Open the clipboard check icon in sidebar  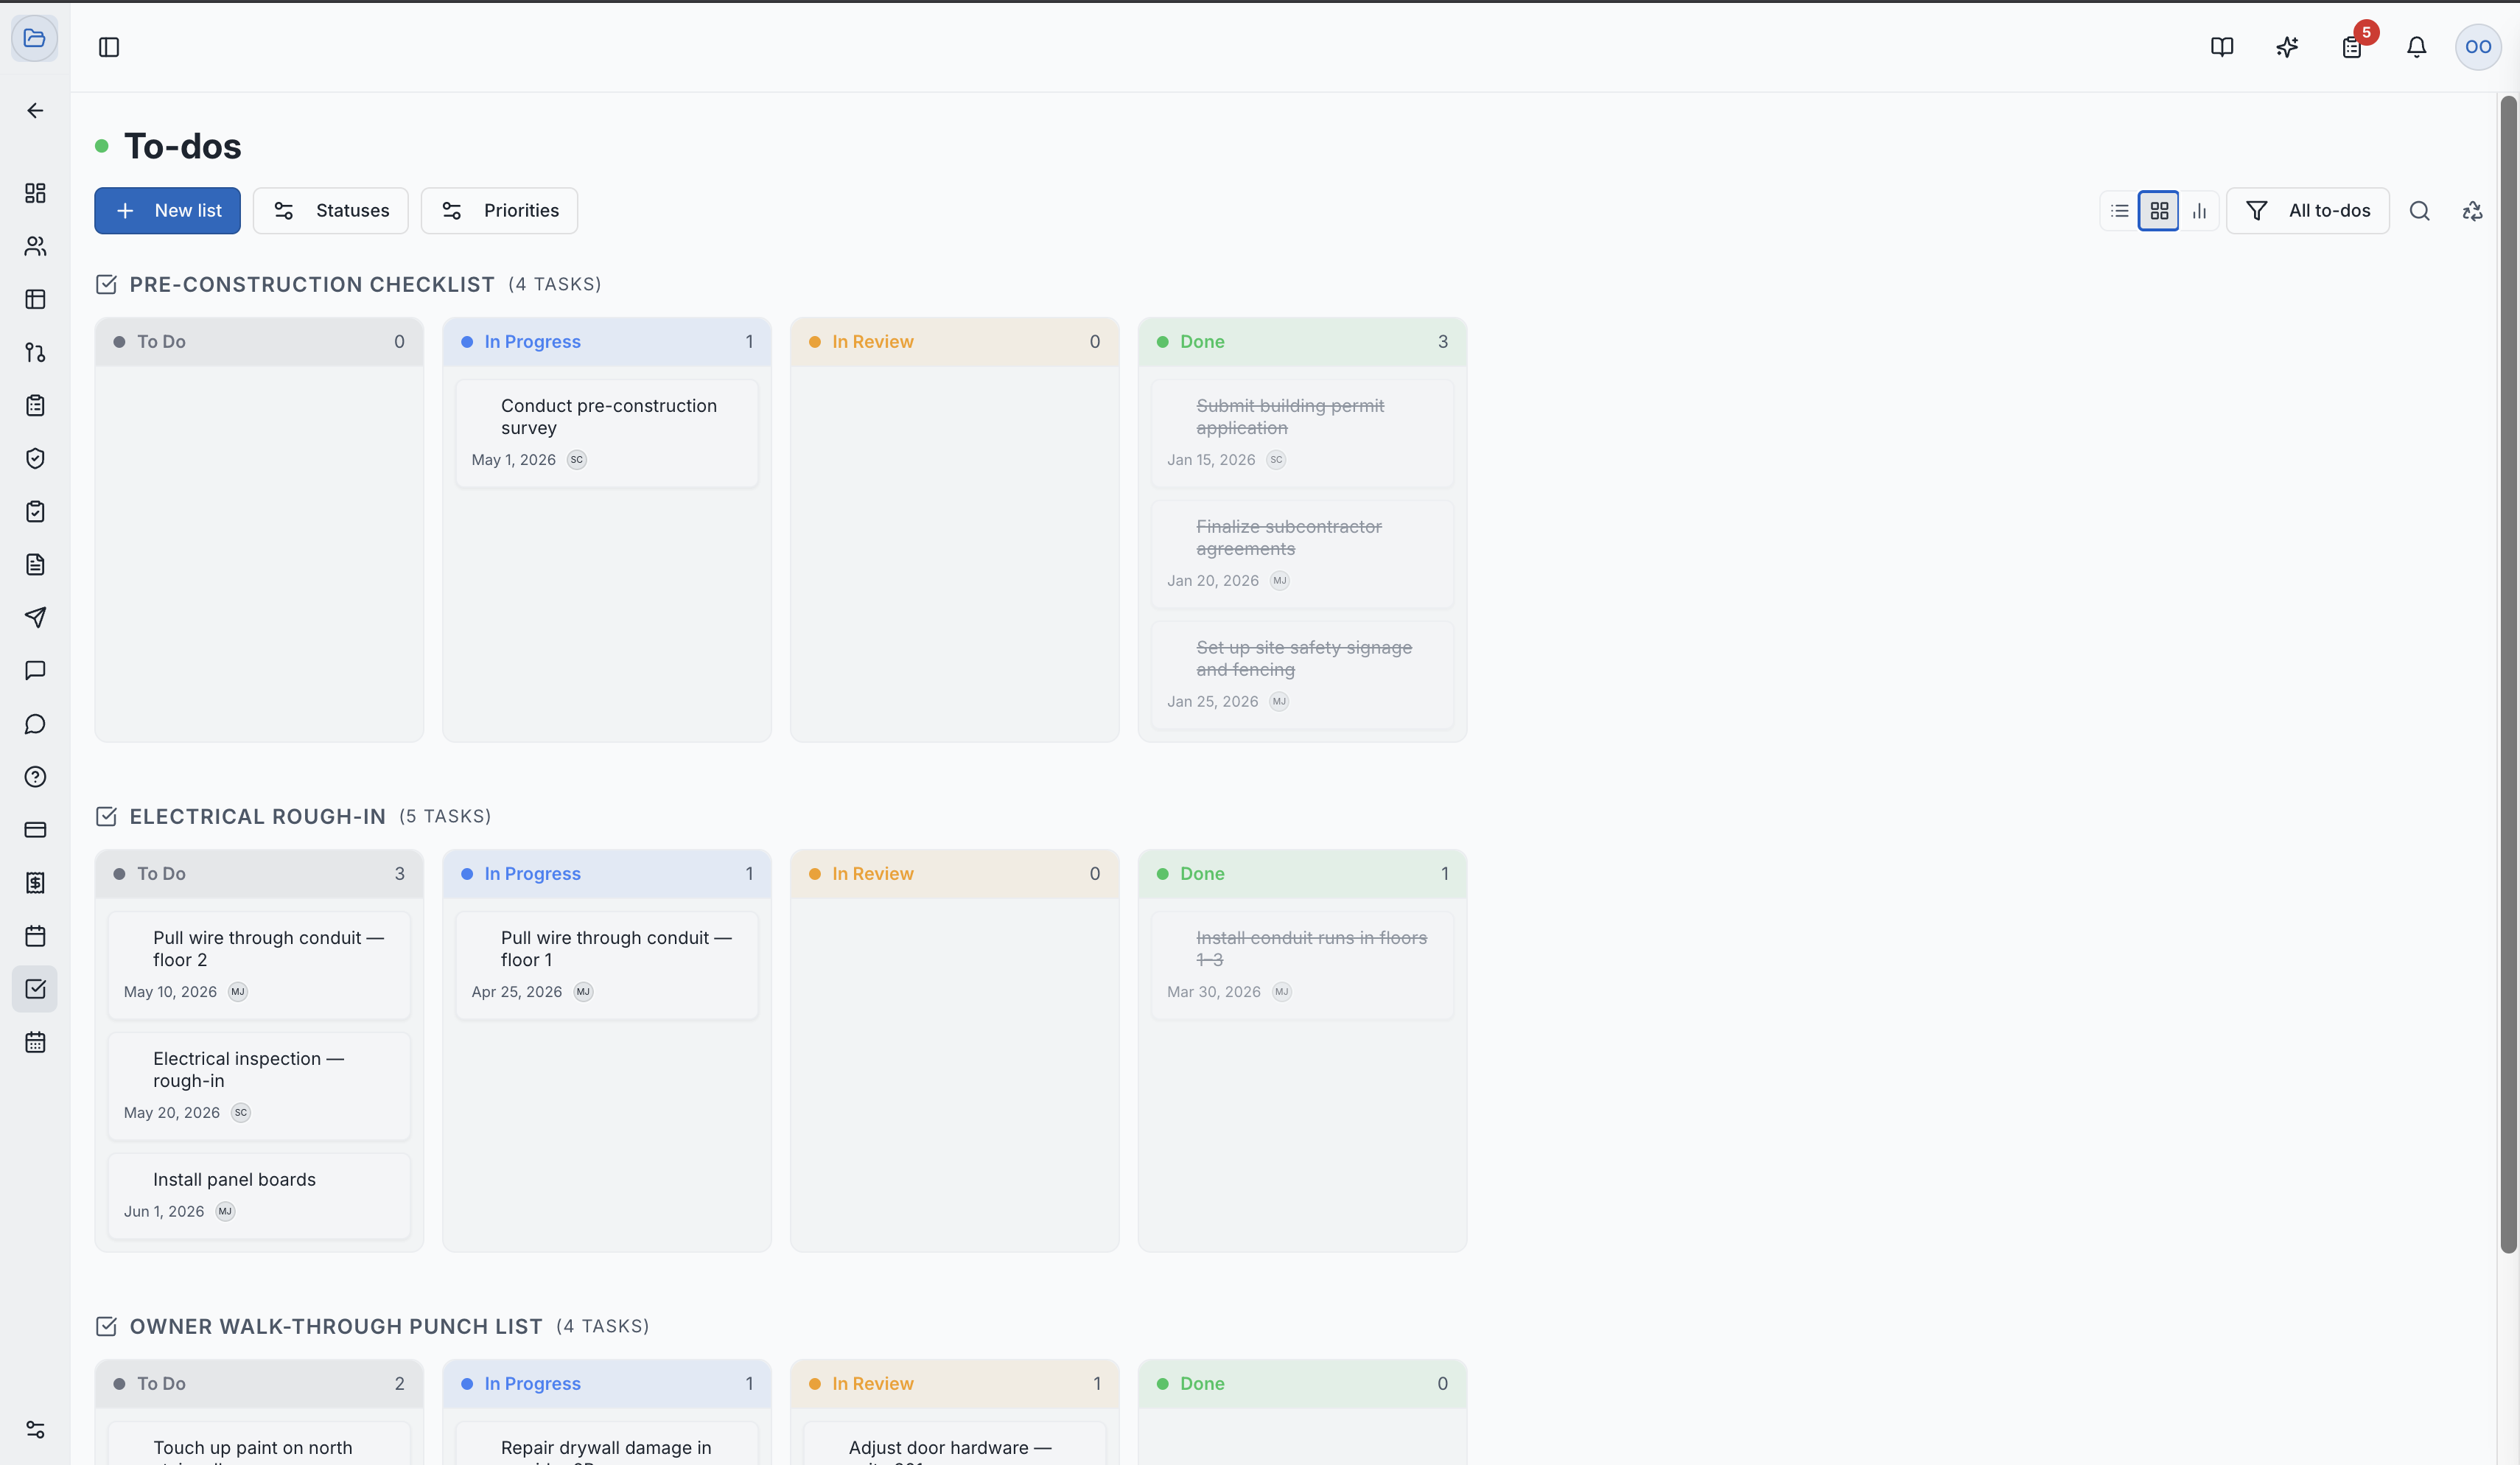pyautogui.click(x=35, y=511)
